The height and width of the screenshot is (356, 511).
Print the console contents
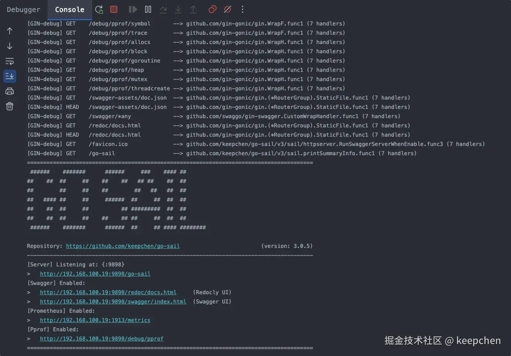10,91
